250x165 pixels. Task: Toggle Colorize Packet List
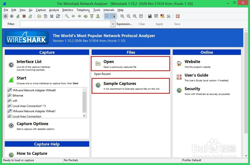pos(107,16)
